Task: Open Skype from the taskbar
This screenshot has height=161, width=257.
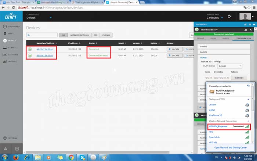Action: pos(82,158)
